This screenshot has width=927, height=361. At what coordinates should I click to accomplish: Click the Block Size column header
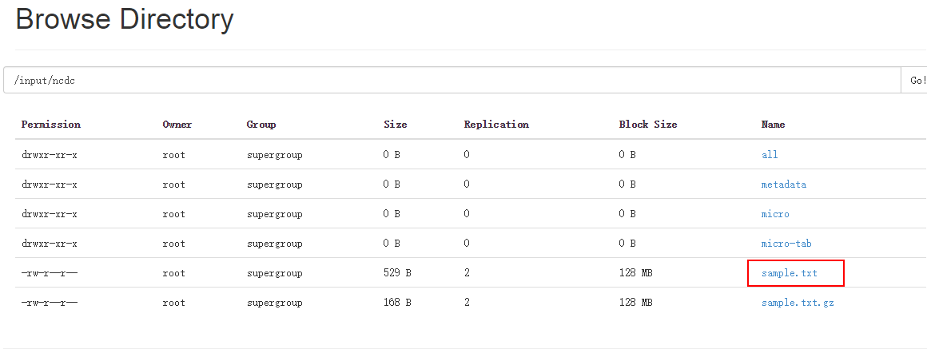648,125
